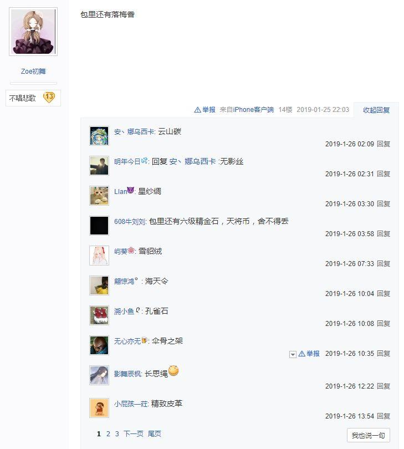Viewport: 404px width, 449px height.
Task: Jump to last page 尾页
Action: point(154,434)
